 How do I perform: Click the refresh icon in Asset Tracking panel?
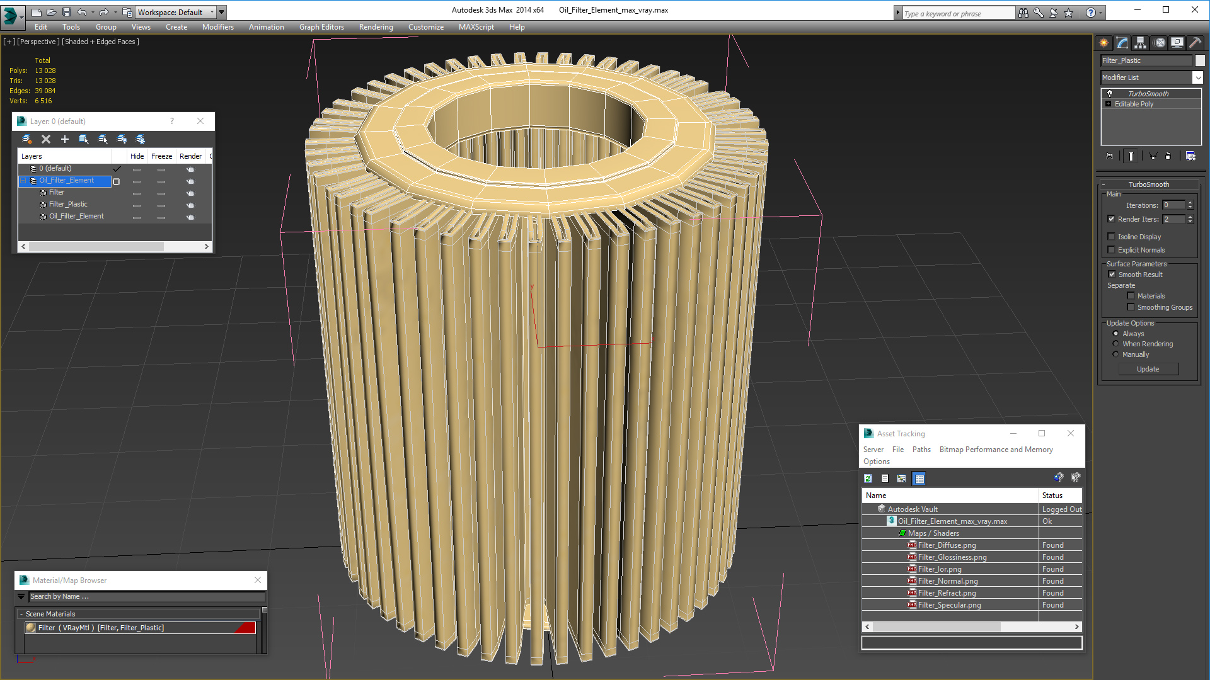(869, 479)
